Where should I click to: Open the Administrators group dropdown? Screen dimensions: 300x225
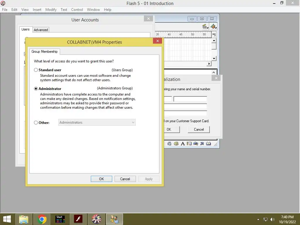point(97,122)
